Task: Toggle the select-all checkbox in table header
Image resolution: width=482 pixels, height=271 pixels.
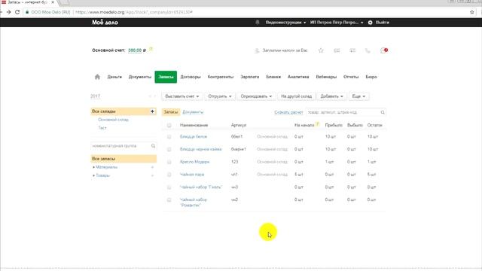Action: coord(169,126)
